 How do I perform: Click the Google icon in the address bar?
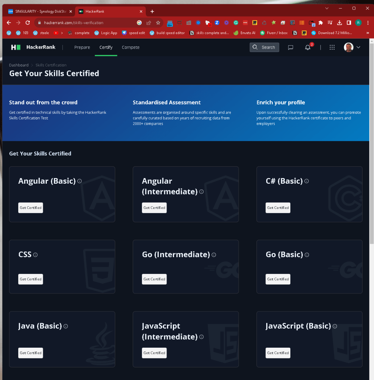coord(139,23)
